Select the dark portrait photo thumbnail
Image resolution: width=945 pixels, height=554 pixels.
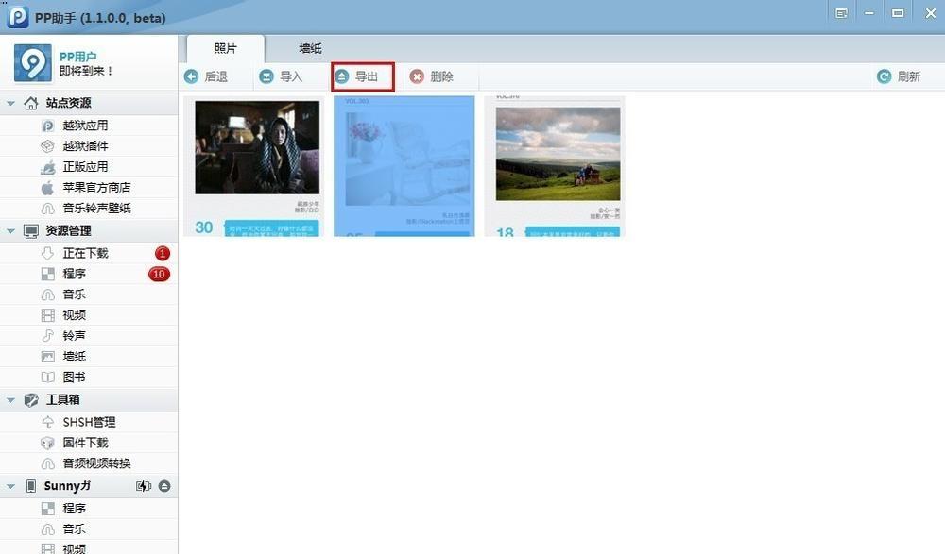coord(253,166)
